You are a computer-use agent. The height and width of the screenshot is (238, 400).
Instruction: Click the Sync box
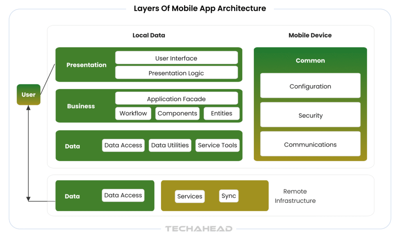(229, 196)
